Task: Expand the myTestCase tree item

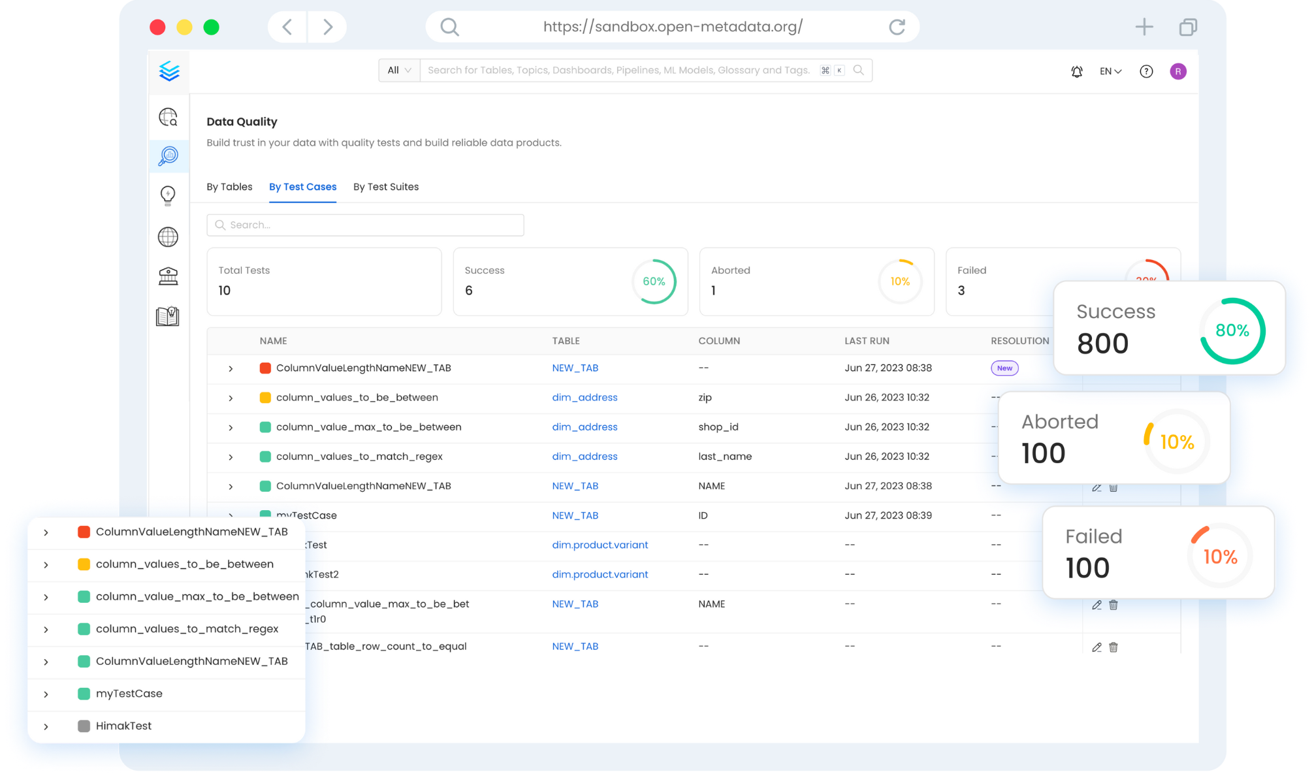Action: tap(45, 694)
